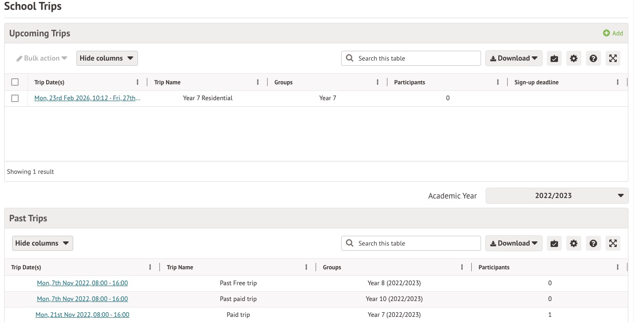Open Download dropdown in Past Trips

click(514, 243)
